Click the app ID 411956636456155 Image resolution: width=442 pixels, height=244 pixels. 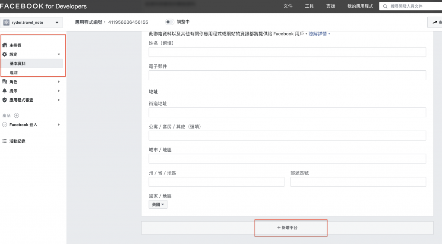point(128,22)
